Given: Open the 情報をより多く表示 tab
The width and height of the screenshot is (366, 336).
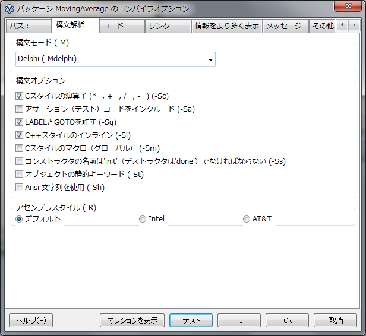Looking at the screenshot, I should click(x=227, y=26).
